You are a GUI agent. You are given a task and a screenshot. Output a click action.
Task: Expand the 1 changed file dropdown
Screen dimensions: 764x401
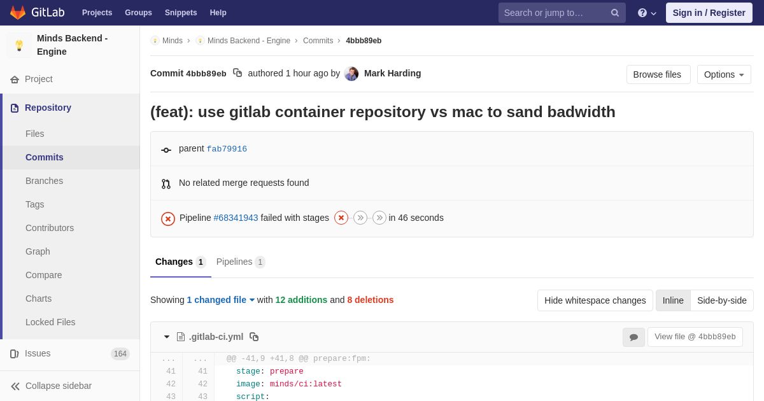tap(221, 300)
